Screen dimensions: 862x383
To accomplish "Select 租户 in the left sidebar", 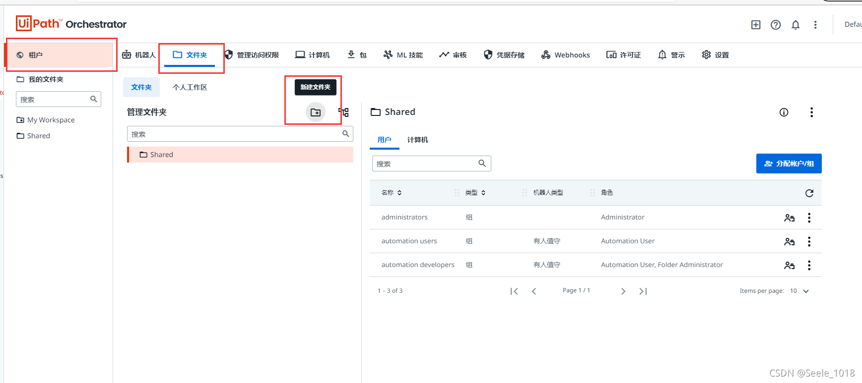I will point(60,55).
